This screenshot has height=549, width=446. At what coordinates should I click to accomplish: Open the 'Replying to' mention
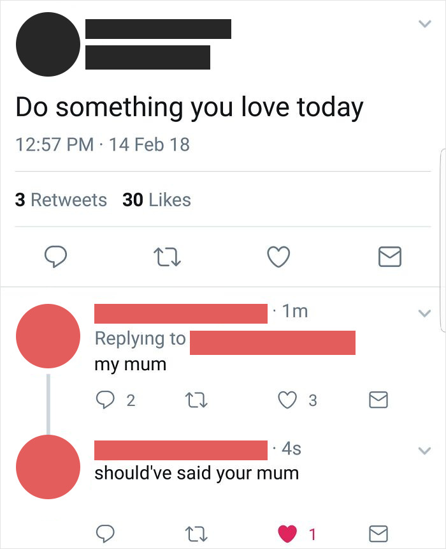click(273, 343)
